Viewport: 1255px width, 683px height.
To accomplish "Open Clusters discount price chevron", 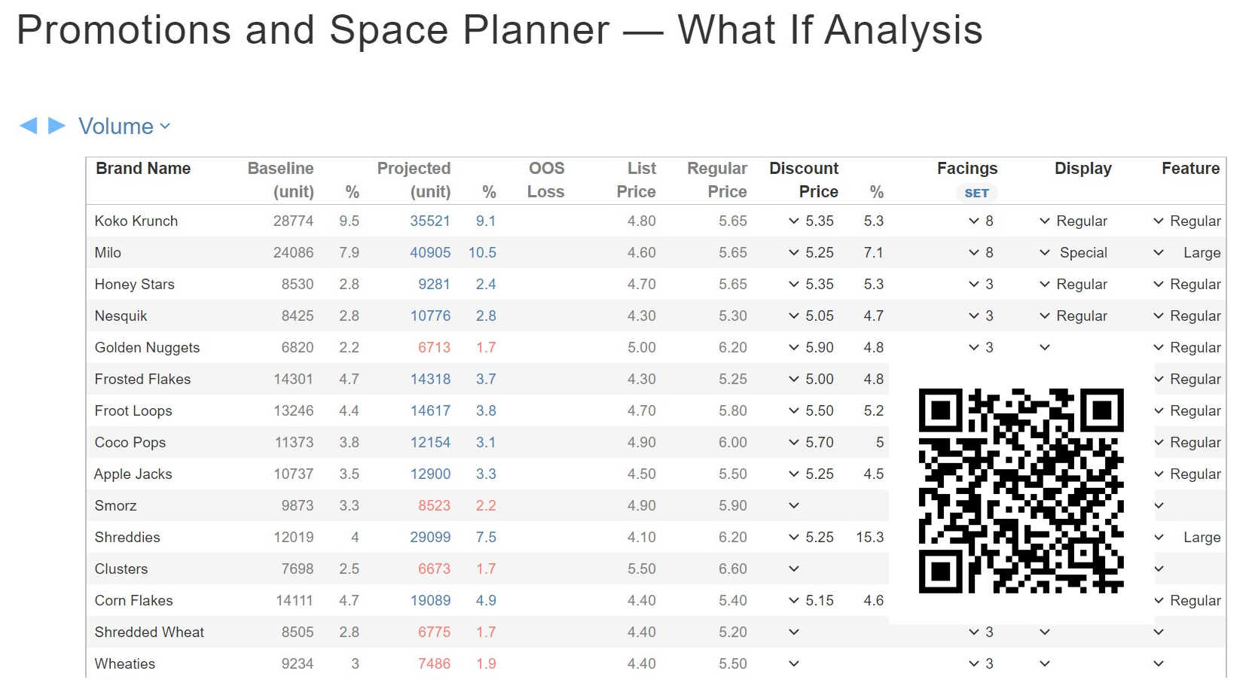I will [x=794, y=569].
